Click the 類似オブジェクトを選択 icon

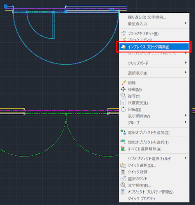pyautogui.click(x=123, y=142)
